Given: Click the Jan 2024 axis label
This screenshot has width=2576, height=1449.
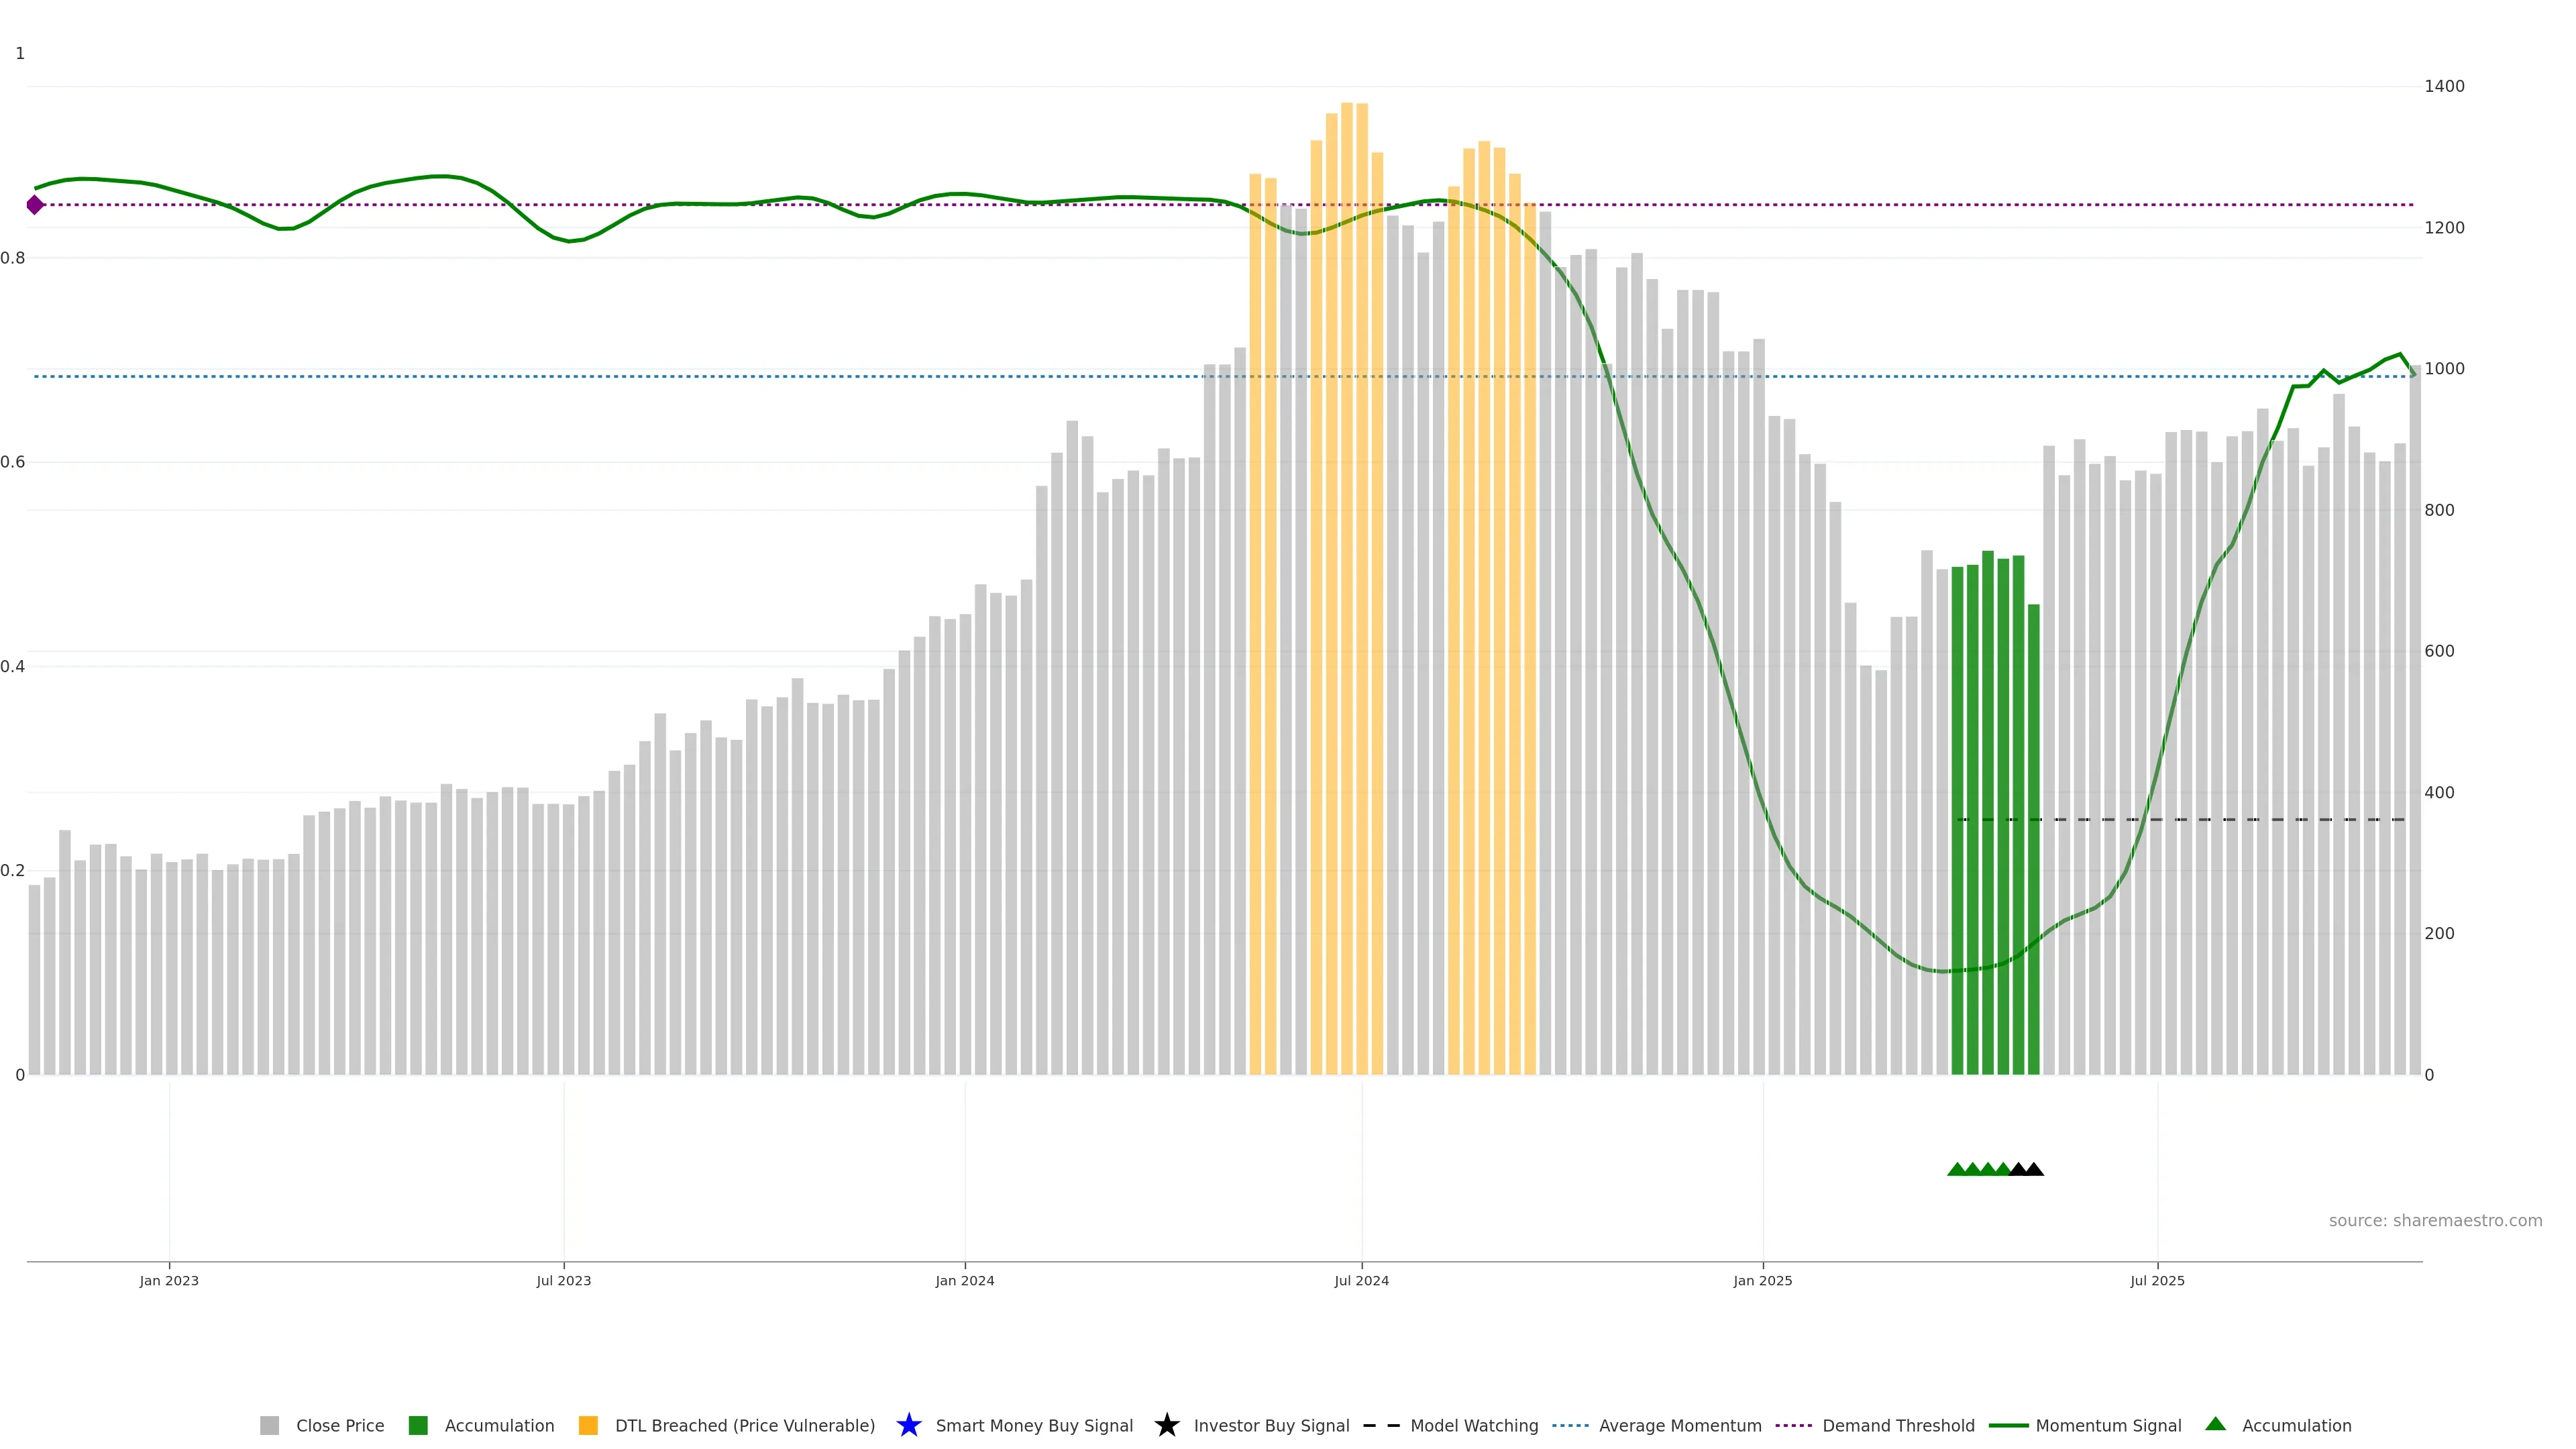Looking at the screenshot, I should (964, 1280).
